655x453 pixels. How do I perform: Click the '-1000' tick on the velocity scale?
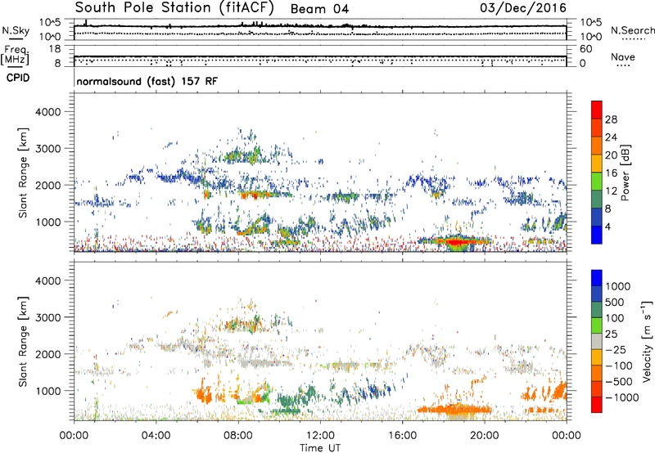click(x=621, y=397)
